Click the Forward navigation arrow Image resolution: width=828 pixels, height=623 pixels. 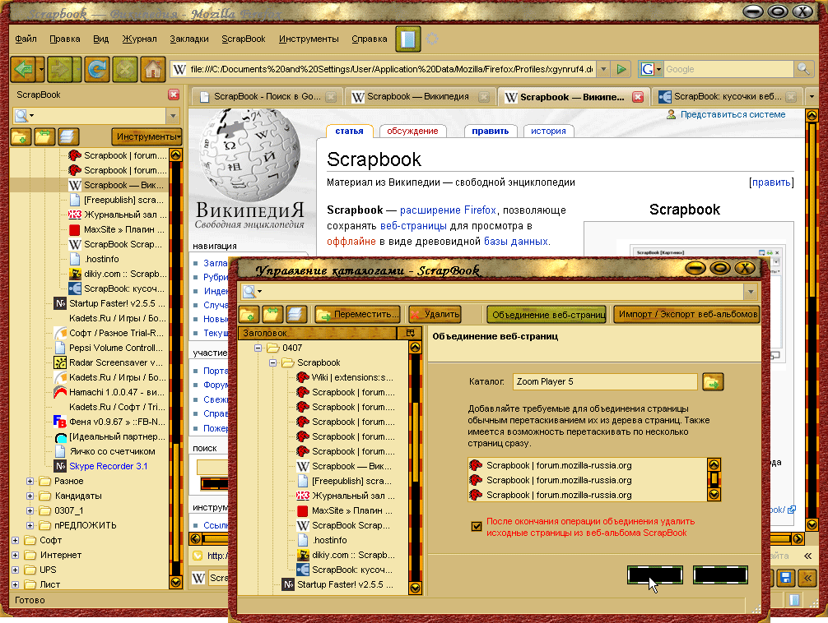click(x=59, y=69)
